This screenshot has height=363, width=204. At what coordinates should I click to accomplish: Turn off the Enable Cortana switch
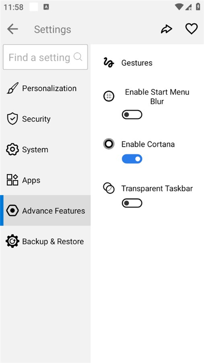click(132, 159)
